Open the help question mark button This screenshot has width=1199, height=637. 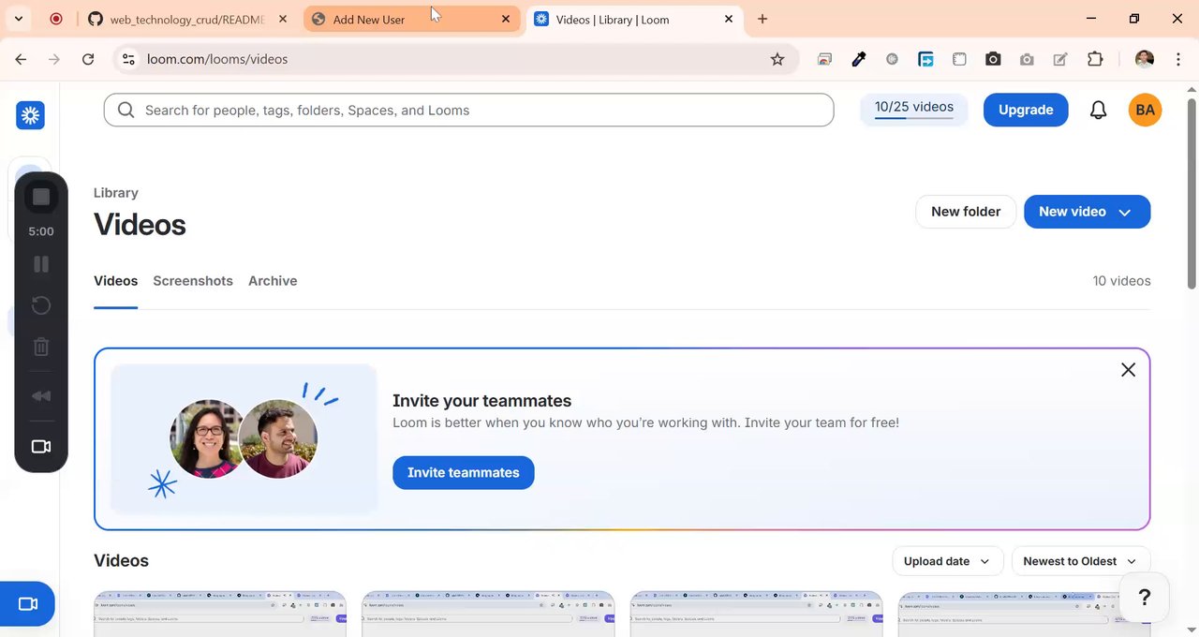click(x=1144, y=598)
